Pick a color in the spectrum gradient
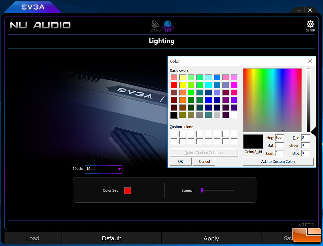Viewport: 323px width, 246px height. coord(272,100)
